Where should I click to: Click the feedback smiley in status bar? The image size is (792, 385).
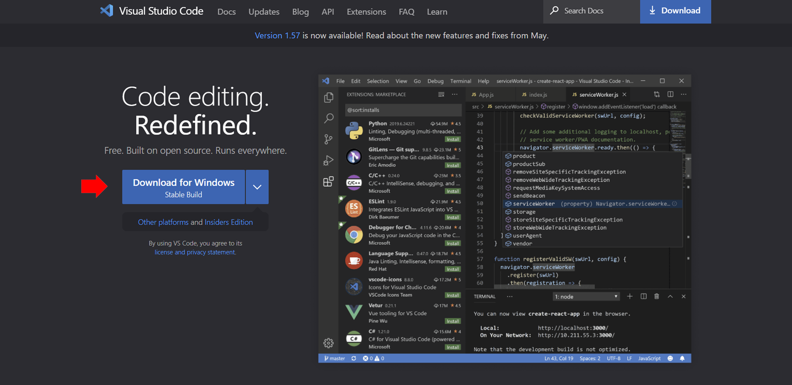click(x=670, y=358)
